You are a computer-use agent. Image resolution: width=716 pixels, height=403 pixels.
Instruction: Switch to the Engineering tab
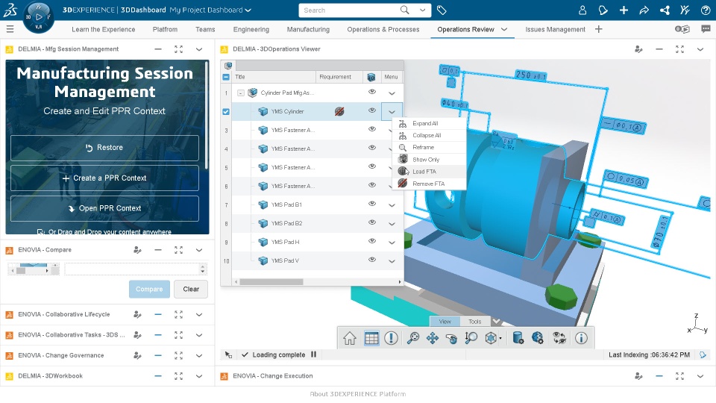tap(251, 29)
